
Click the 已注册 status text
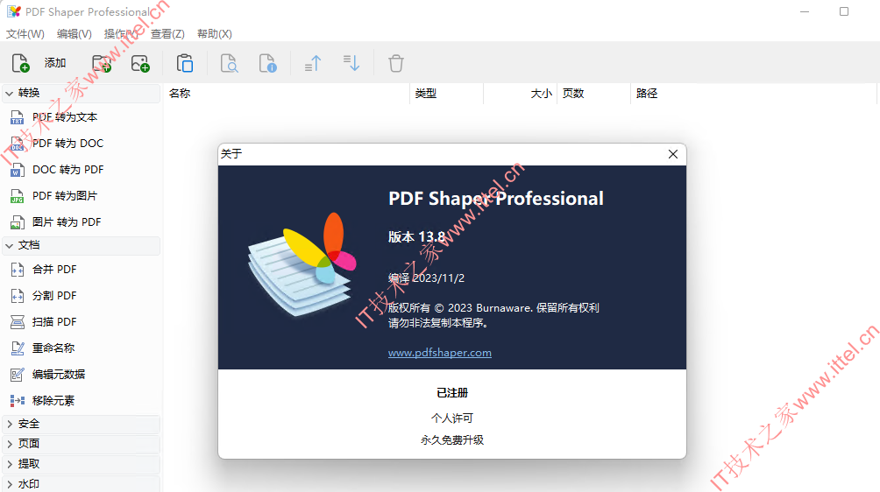click(452, 393)
